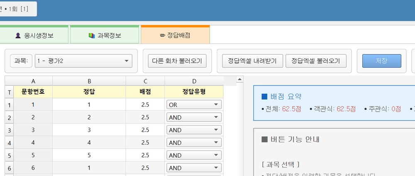
Task: Click the 배점 요약 heading
Action: pos(281,96)
